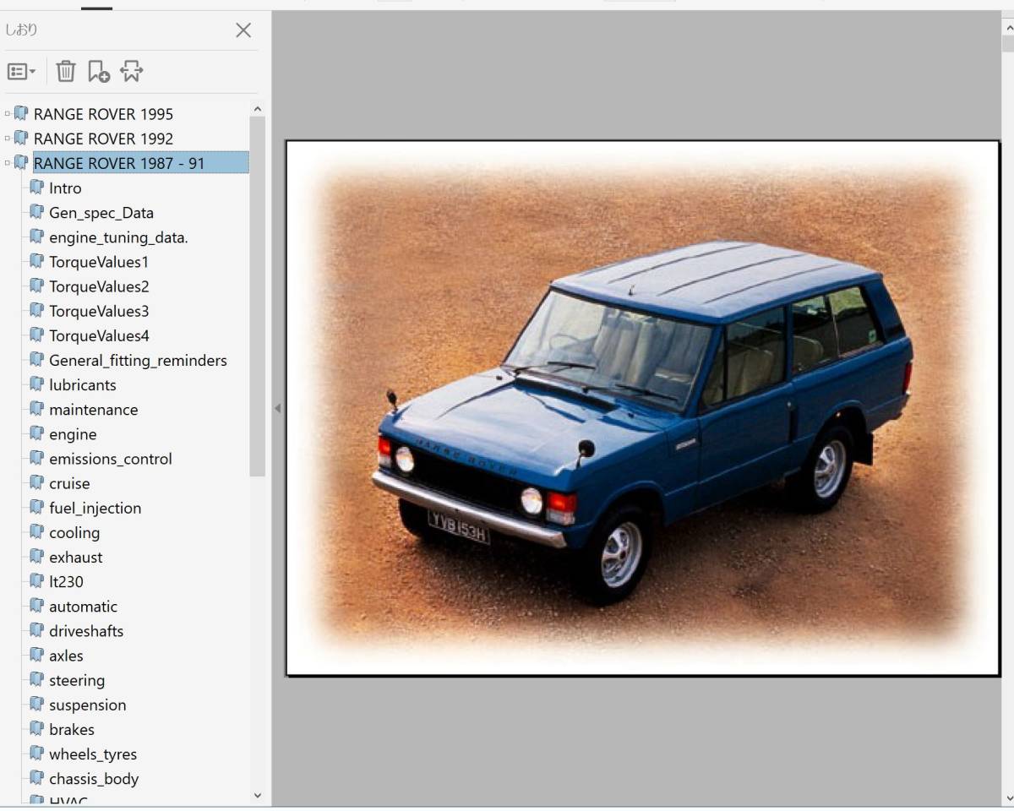Open the maintenance bookmark
This screenshot has width=1014, height=811.
(93, 410)
